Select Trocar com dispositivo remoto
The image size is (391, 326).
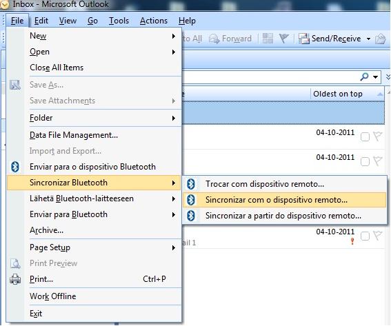285,184
